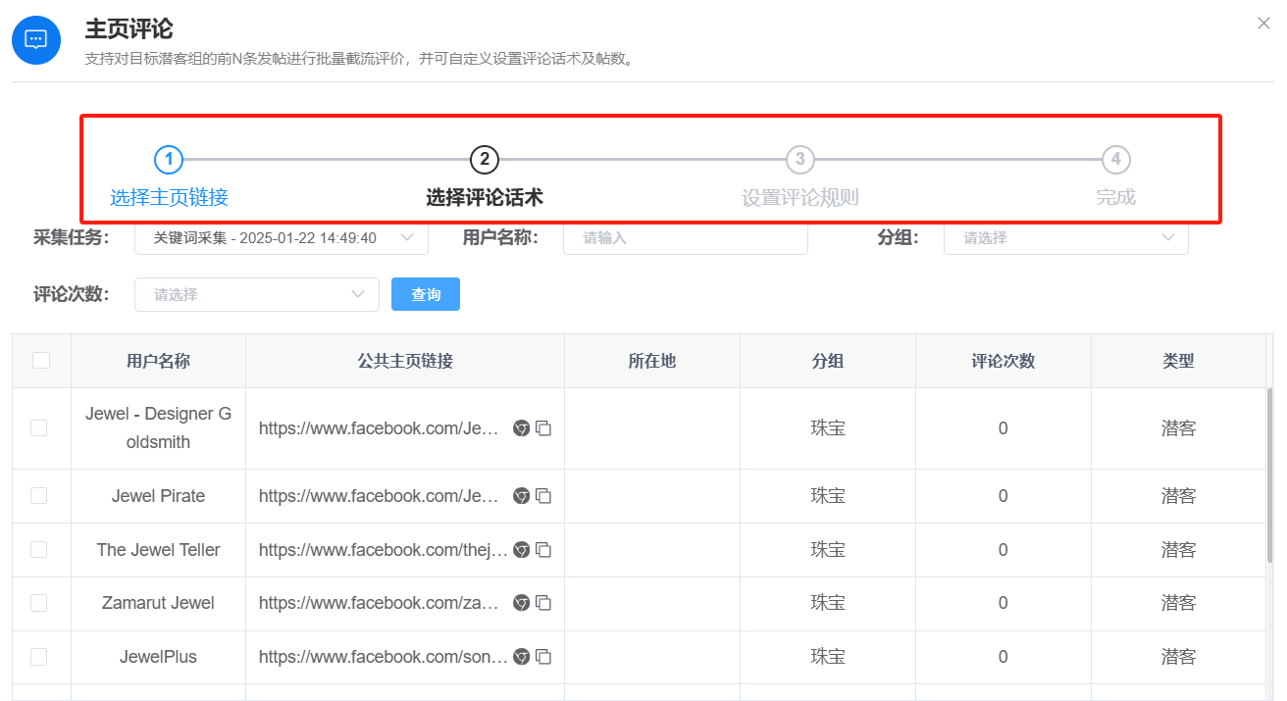Click the Jewel Pirate user name
This screenshot has width=1287, height=701.
point(159,496)
